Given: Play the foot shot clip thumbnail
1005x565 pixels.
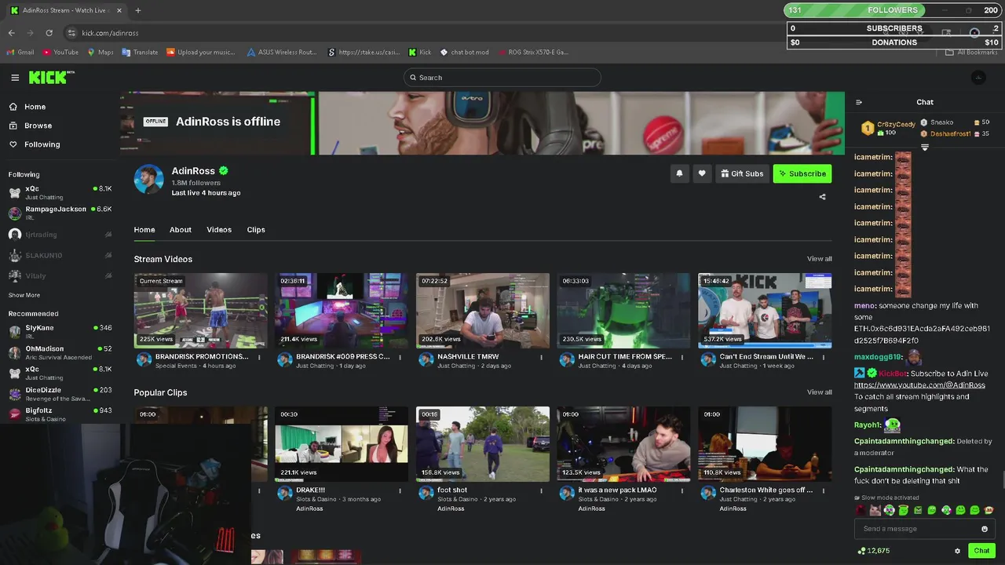Looking at the screenshot, I should click(x=483, y=444).
